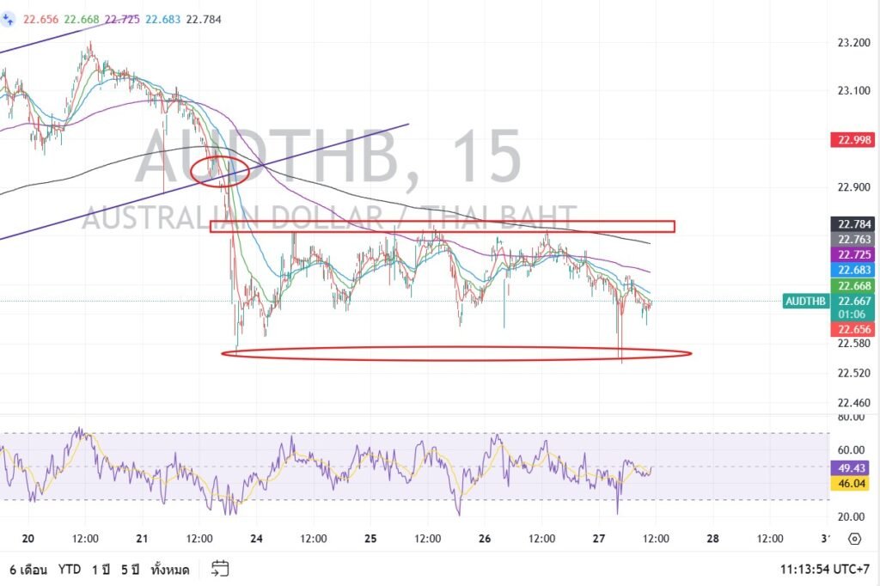Switch to 5 ปี range
Screen dimensions: 880x586
[131, 570]
